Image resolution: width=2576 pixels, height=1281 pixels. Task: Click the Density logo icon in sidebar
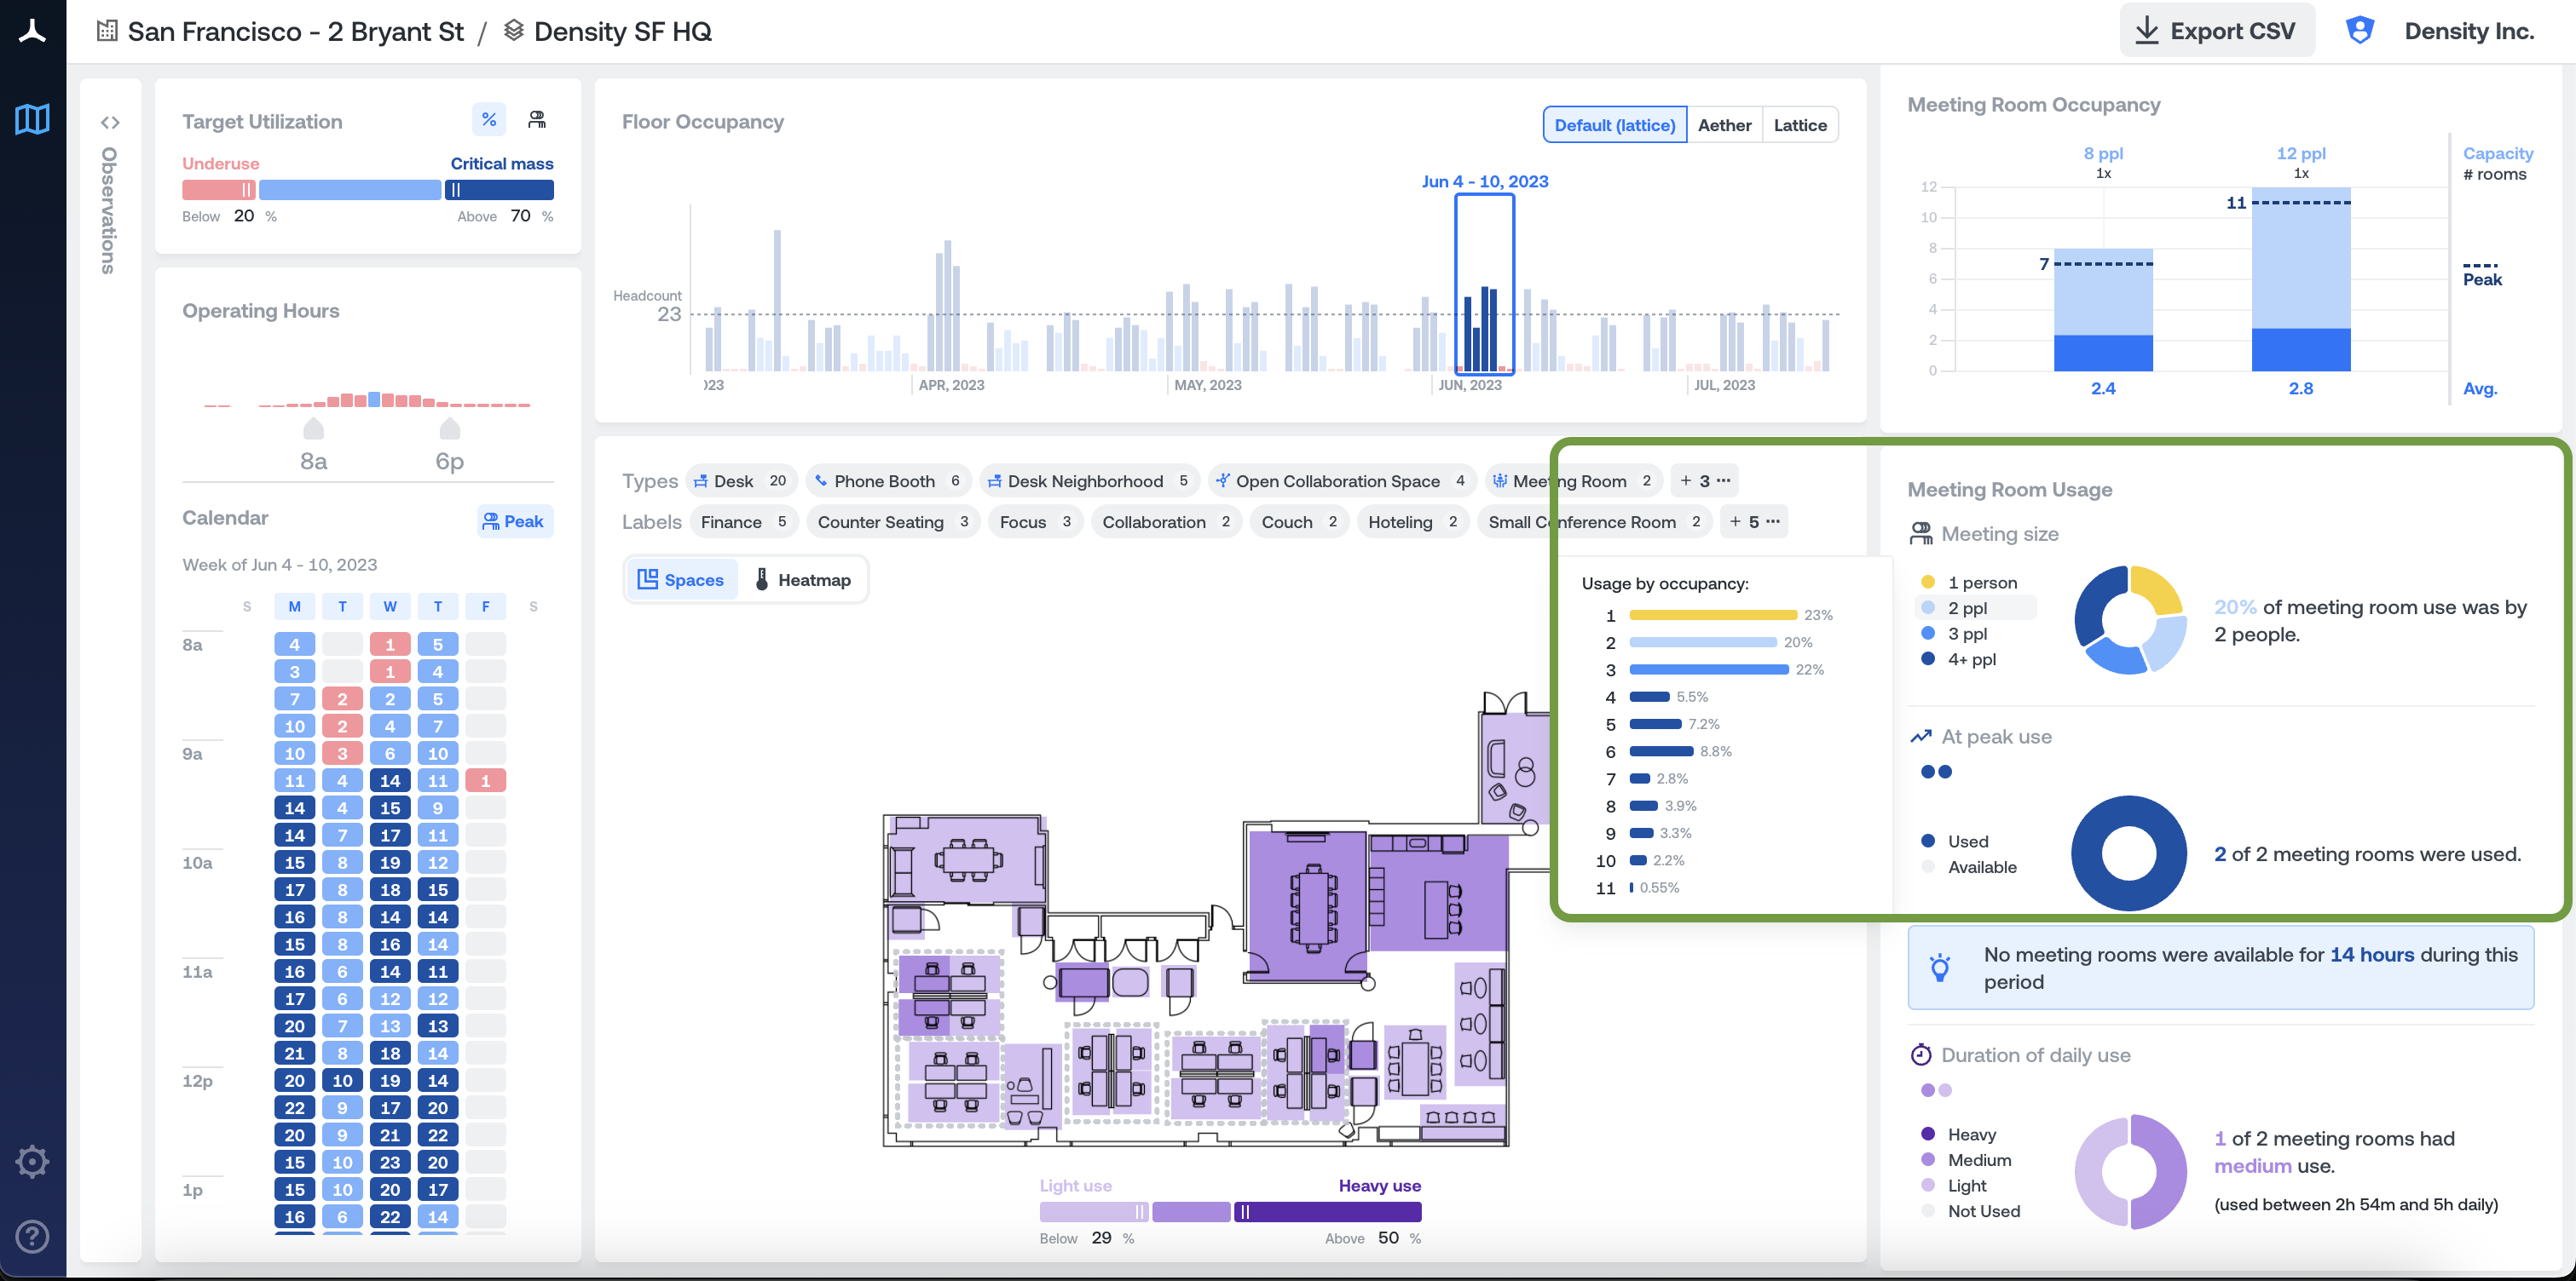(32, 31)
